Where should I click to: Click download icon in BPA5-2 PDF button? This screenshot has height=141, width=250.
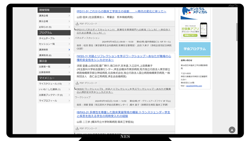77,128
